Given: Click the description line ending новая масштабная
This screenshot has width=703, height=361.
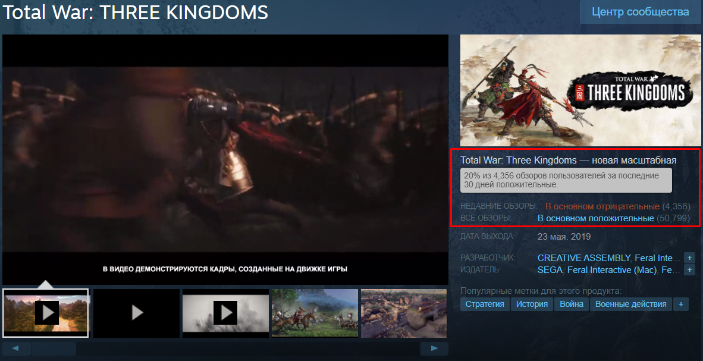Looking at the screenshot, I should tap(569, 160).
